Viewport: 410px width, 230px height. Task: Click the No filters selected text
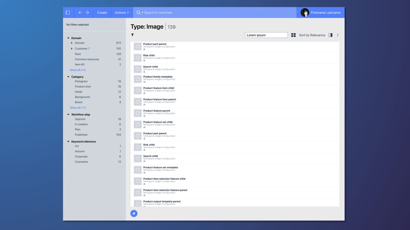tap(78, 25)
